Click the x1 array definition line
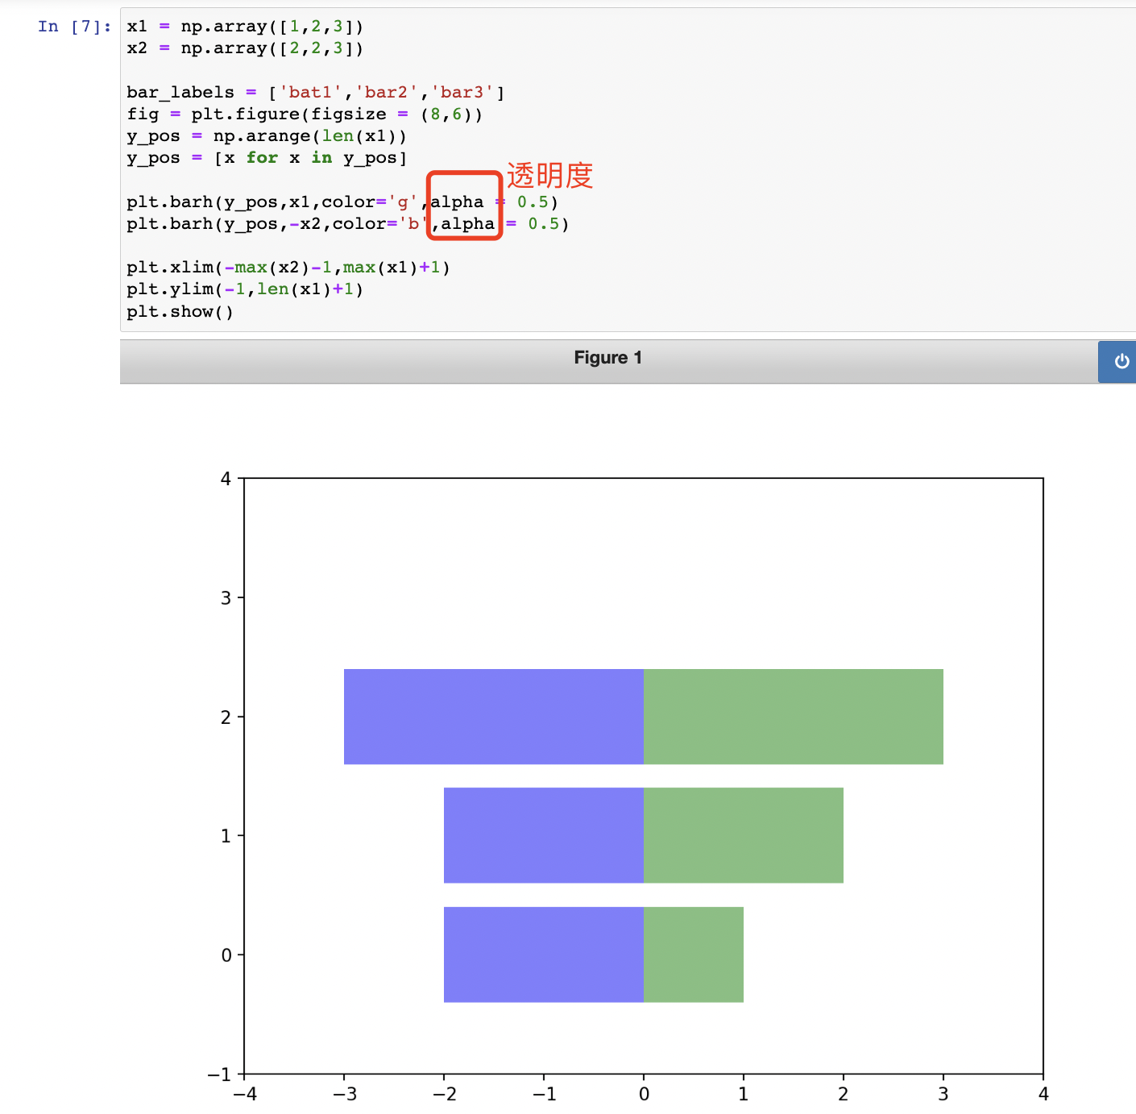 click(242, 26)
